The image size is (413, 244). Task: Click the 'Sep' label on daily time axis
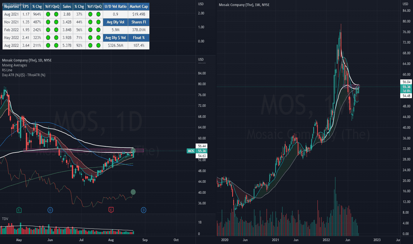pyautogui.click(x=145, y=240)
